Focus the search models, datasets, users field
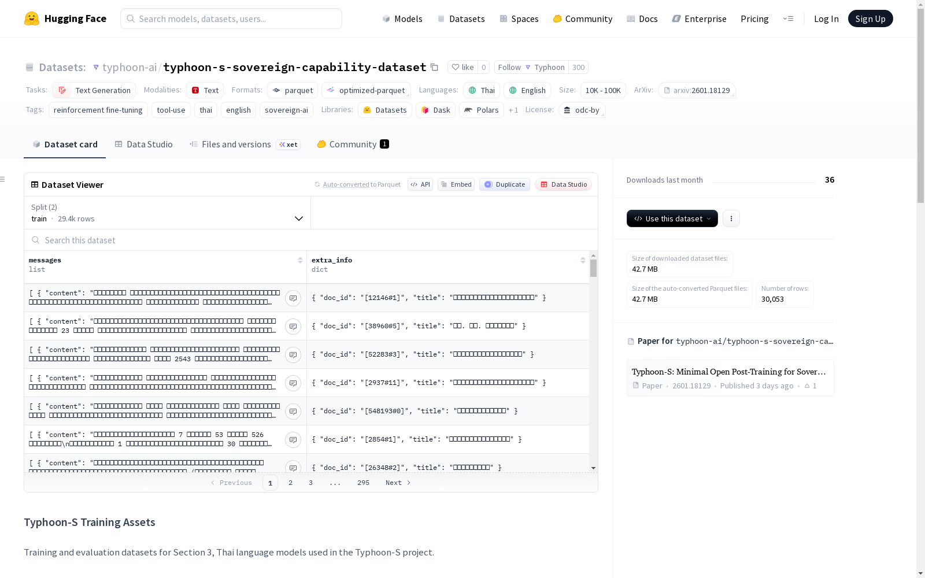925x578 pixels. [x=231, y=18]
